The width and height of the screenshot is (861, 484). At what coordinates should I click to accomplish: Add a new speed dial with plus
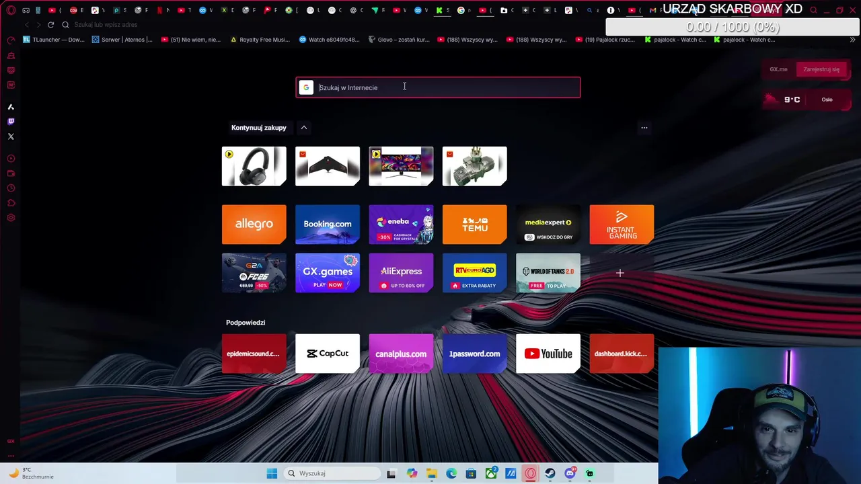click(620, 273)
